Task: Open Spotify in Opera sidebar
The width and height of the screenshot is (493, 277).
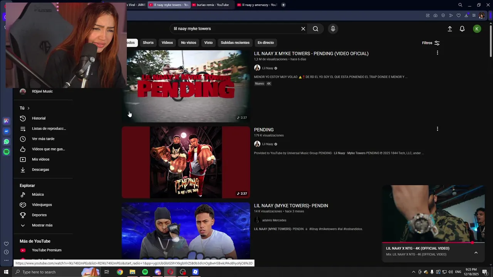Action: (x=6, y=152)
